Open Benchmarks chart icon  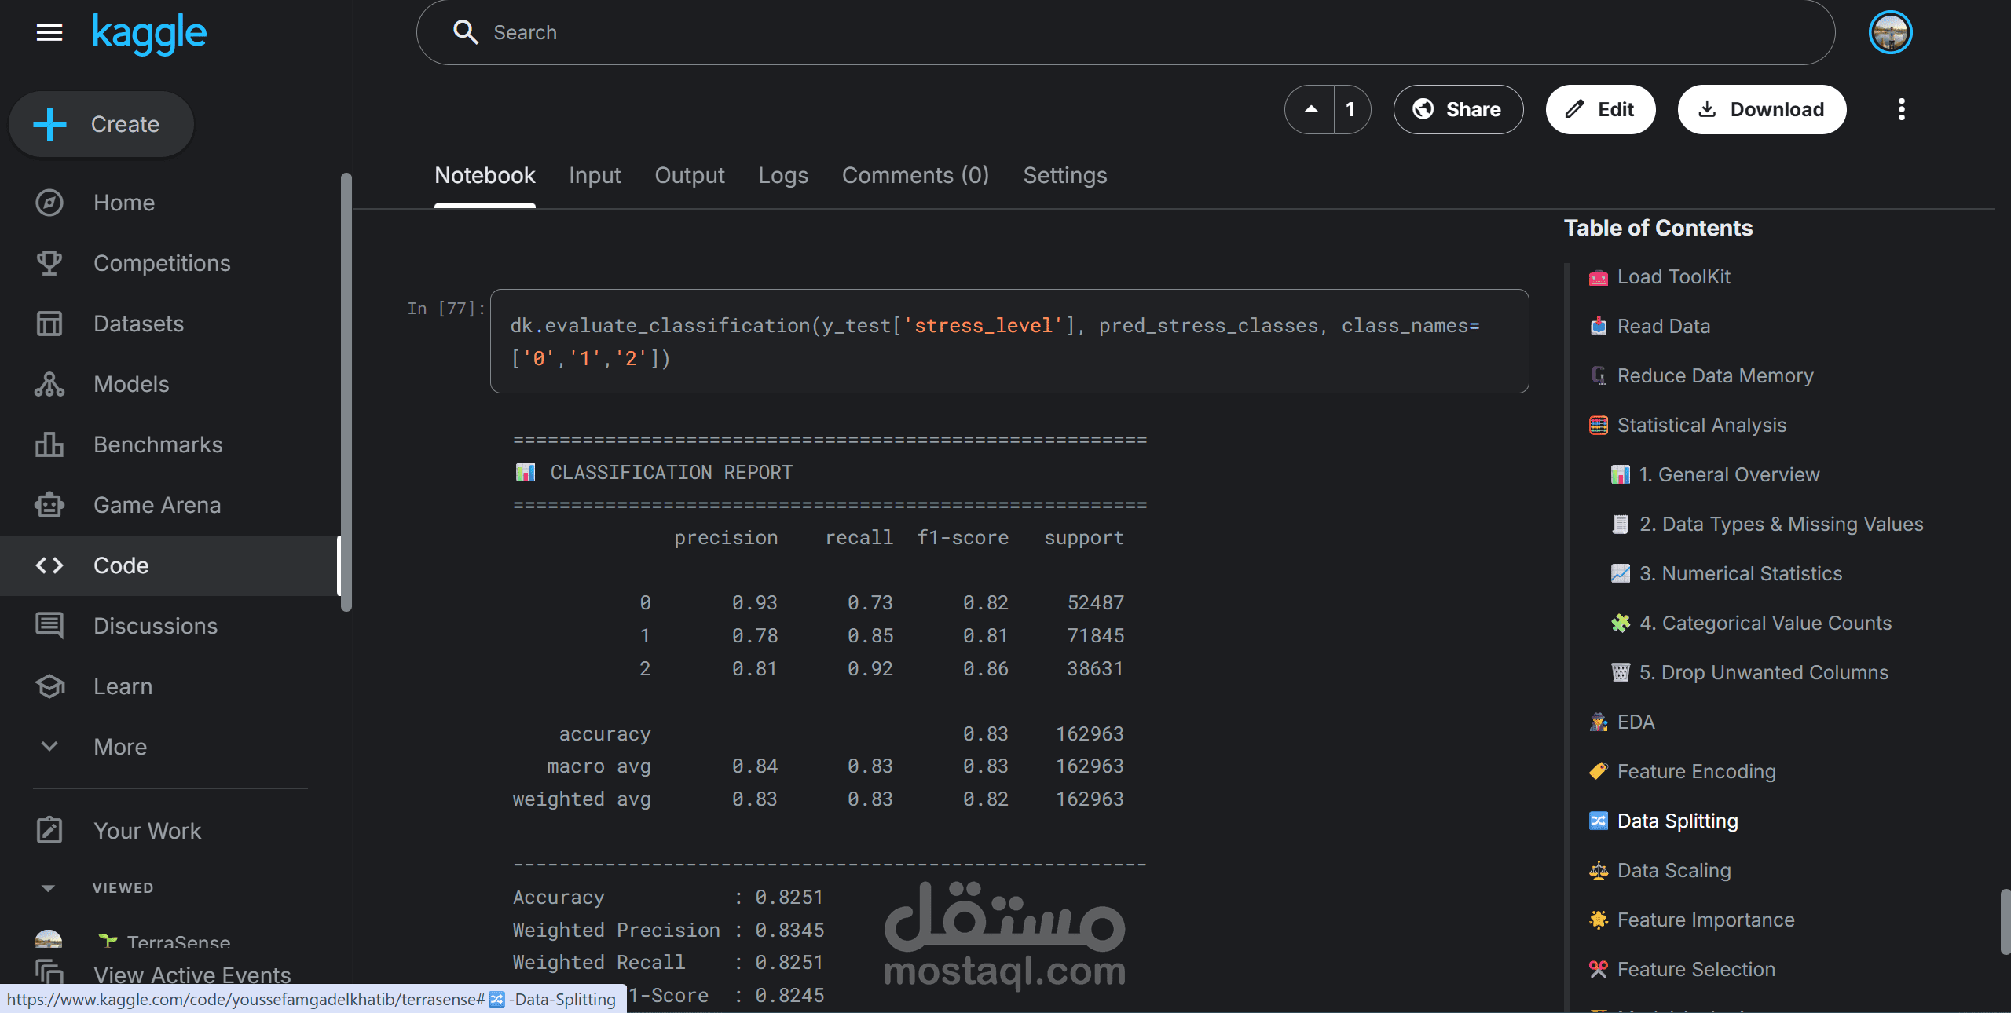[49, 444]
